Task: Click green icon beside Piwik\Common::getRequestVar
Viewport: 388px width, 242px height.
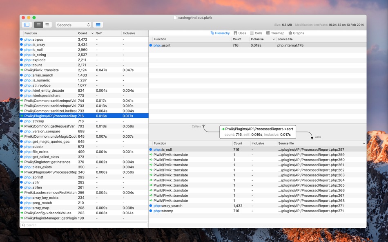Action: point(22,126)
